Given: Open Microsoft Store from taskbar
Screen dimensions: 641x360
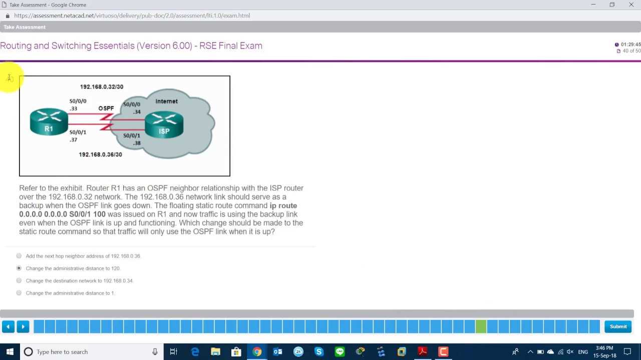Looking at the screenshot, I should [x=236, y=351].
